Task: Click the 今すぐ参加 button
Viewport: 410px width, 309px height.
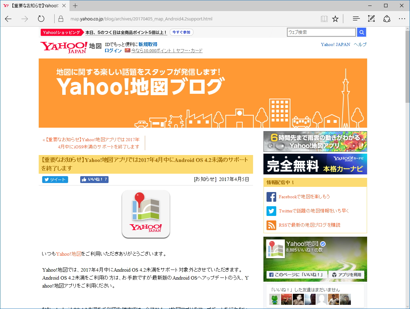Action: [181, 32]
